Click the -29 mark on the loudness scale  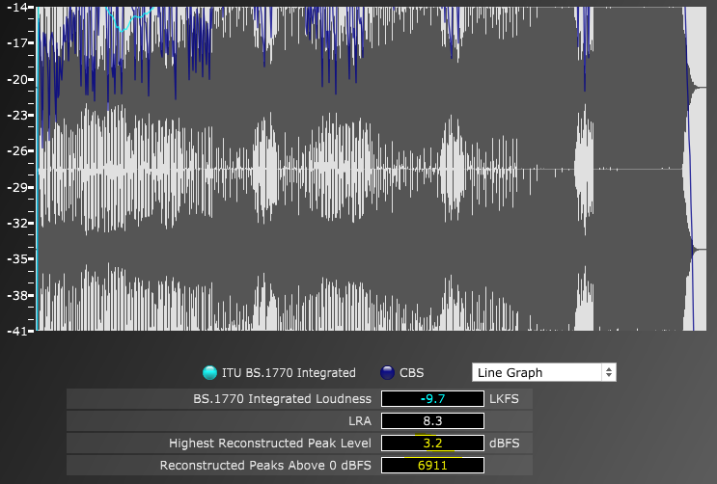[17, 187]
